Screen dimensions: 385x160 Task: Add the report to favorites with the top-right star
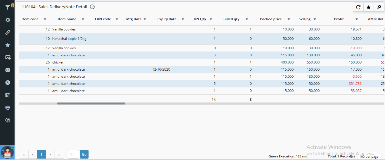tap(368, 7)
